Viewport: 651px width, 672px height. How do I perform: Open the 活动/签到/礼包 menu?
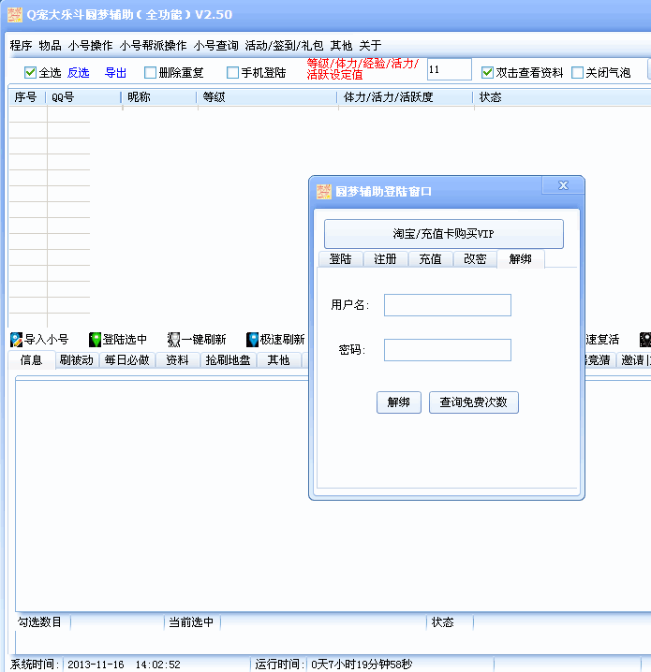(x=284, y=46)
